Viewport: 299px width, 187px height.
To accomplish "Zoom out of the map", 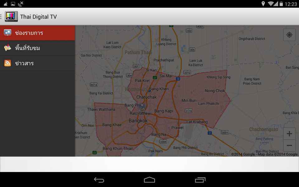I will click(289, 146).
